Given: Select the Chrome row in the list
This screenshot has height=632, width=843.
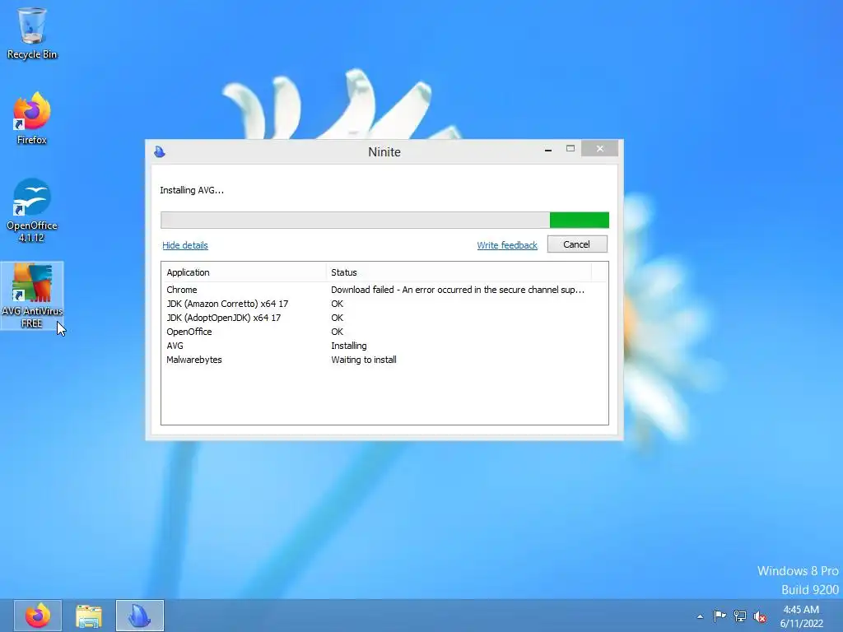Looking at the screenshot, I should [x=384, y=290].
